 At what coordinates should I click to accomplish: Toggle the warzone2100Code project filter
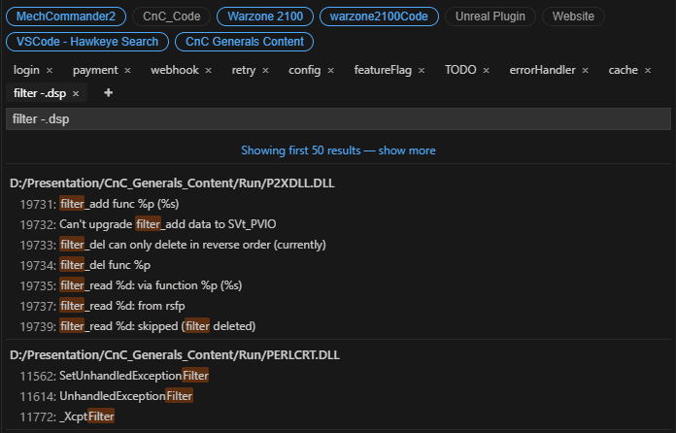(x=379, y=17)
